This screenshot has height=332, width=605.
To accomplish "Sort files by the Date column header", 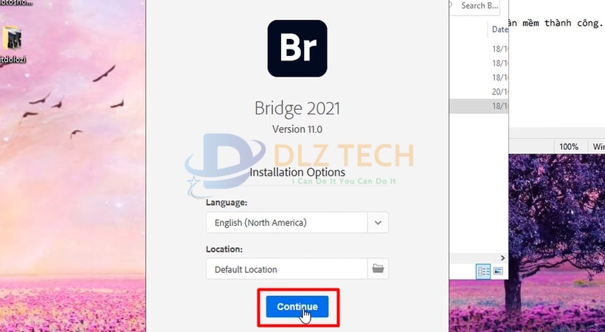I will (499, 30).
